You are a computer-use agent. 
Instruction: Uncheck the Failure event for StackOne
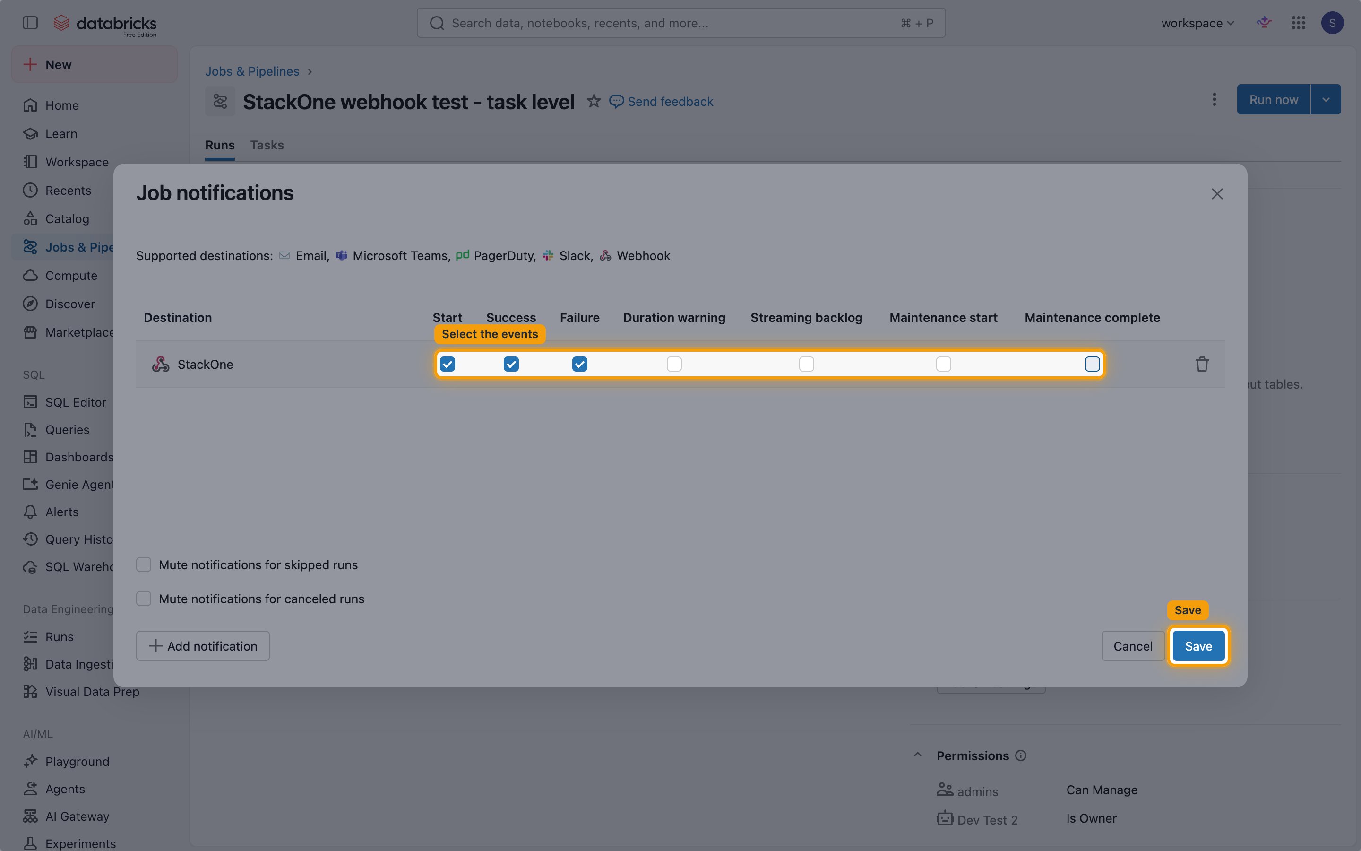tap(579, 364)
